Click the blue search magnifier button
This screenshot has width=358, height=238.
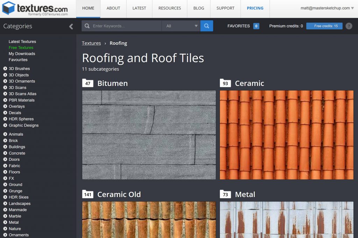[207, 26]
